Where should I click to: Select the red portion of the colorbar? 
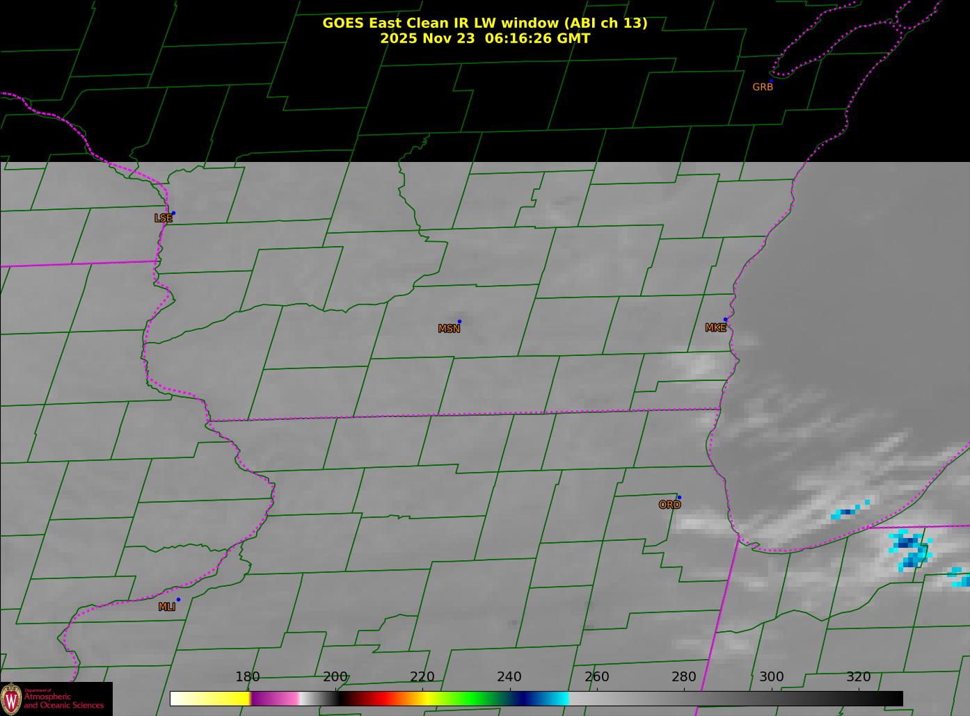pyautogui.click(x=372, y=699)
